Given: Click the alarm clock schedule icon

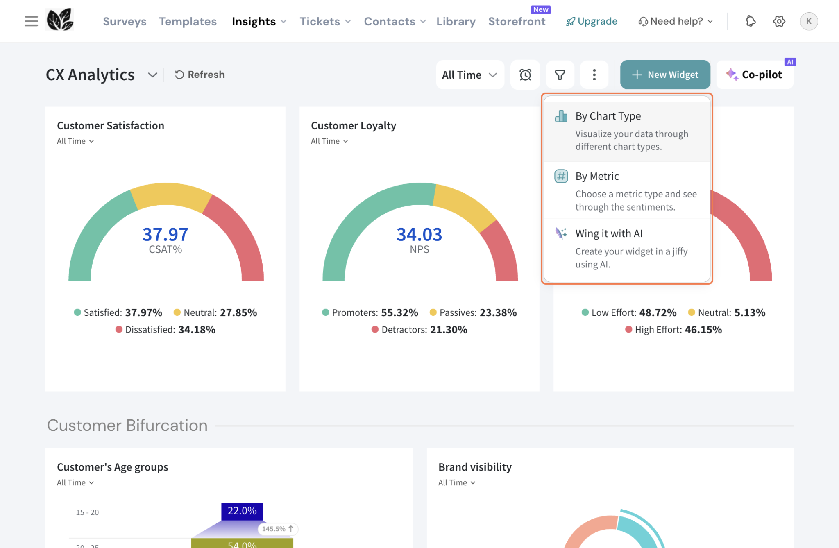Looking at the screenshot, I should tap(525, 75).
